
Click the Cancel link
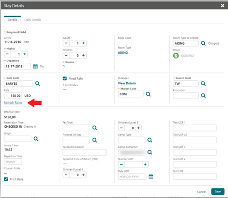pyautogui.click(x=202, y=192)
